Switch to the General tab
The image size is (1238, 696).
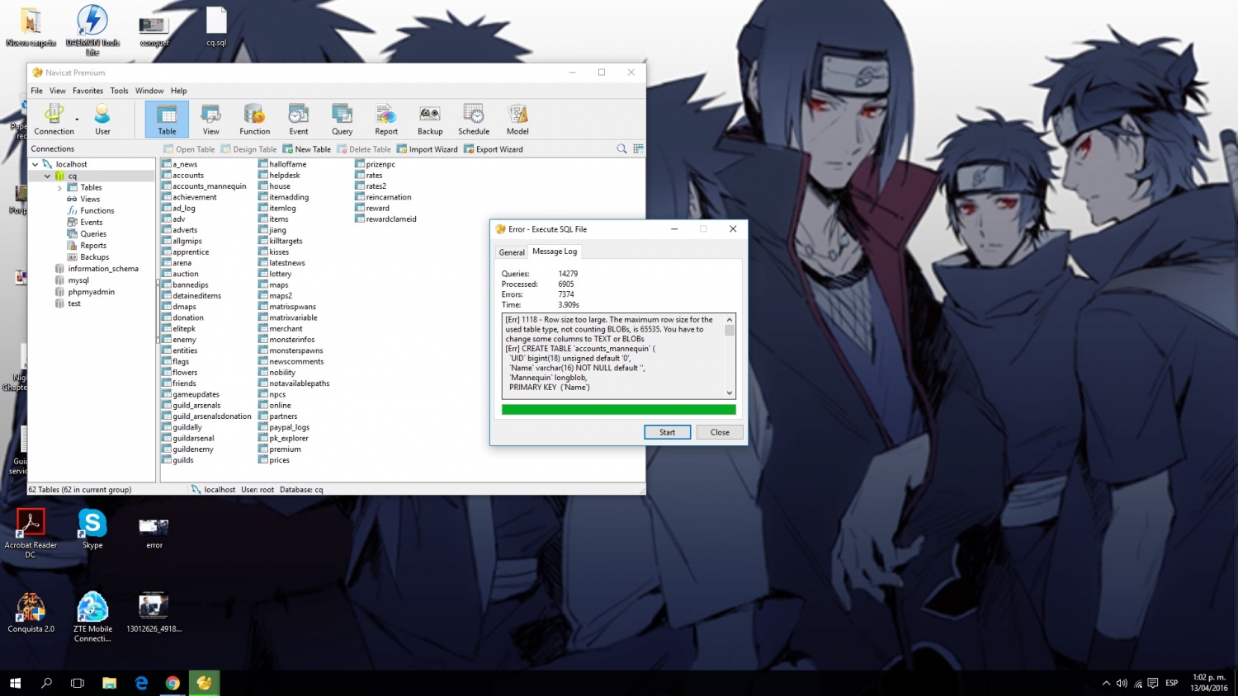pos(512,252)
